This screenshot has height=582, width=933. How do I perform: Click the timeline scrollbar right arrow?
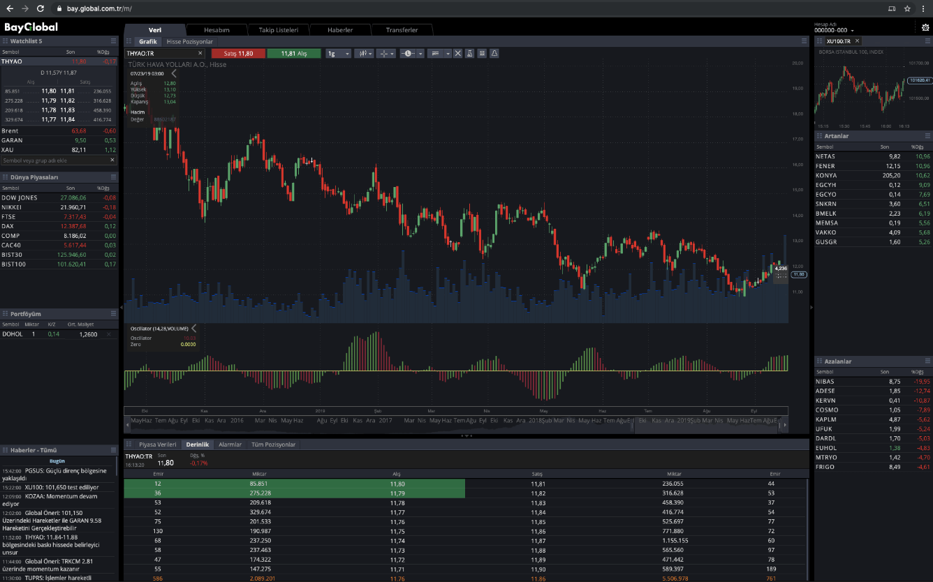(x=785, y=425)
